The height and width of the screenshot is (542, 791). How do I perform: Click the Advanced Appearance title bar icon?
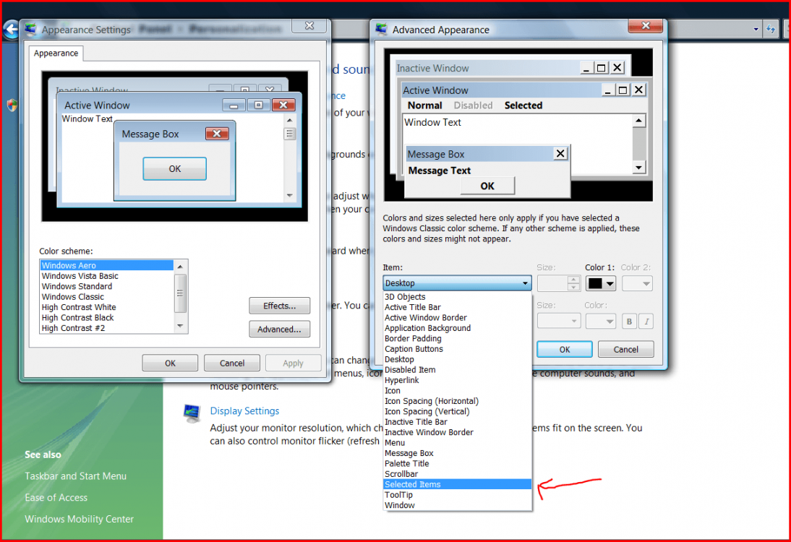381,29
